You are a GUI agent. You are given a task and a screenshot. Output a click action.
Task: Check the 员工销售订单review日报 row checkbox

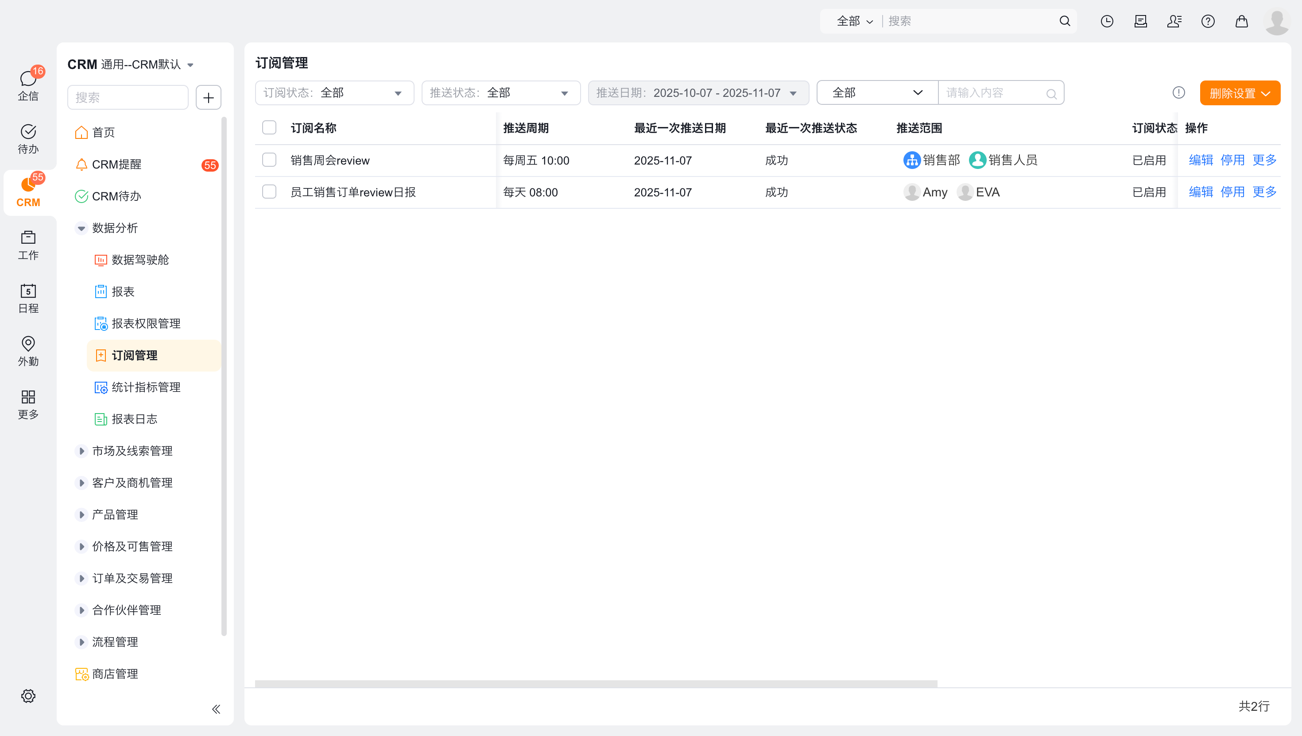pyautogui.click(x=269, y=192)
